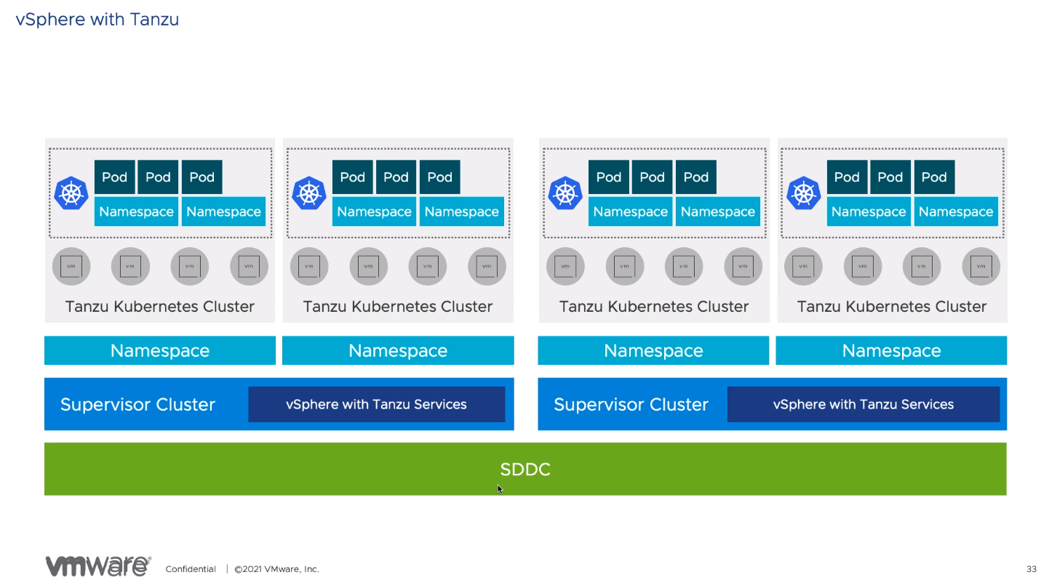Click the leftmost Tanzu Kubernetes Cluster label
The width and height of the screenshot is (1049, 580).
point(160,307)
